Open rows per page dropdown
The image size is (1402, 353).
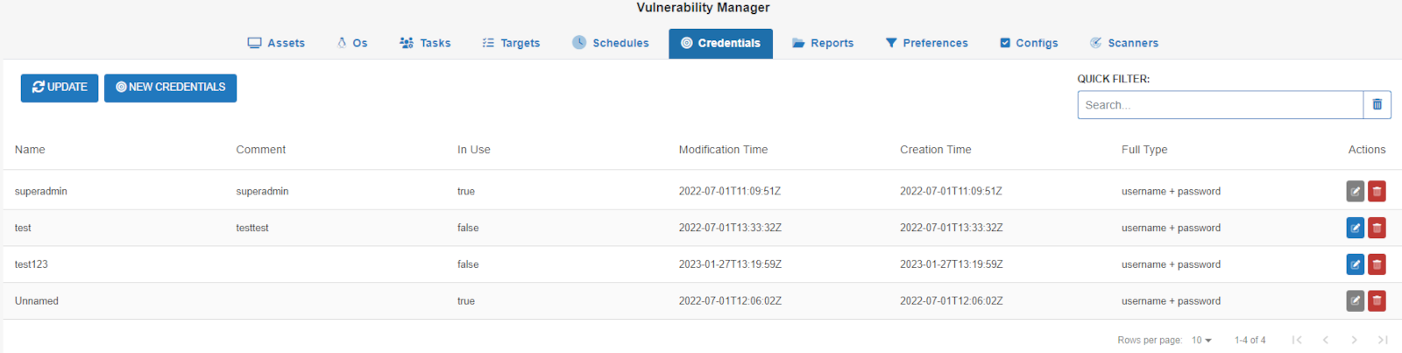tap(1201, 340)
